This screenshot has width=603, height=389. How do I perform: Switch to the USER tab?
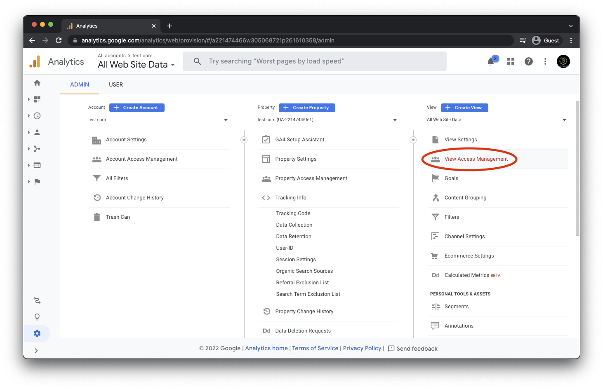pos(116,84)
